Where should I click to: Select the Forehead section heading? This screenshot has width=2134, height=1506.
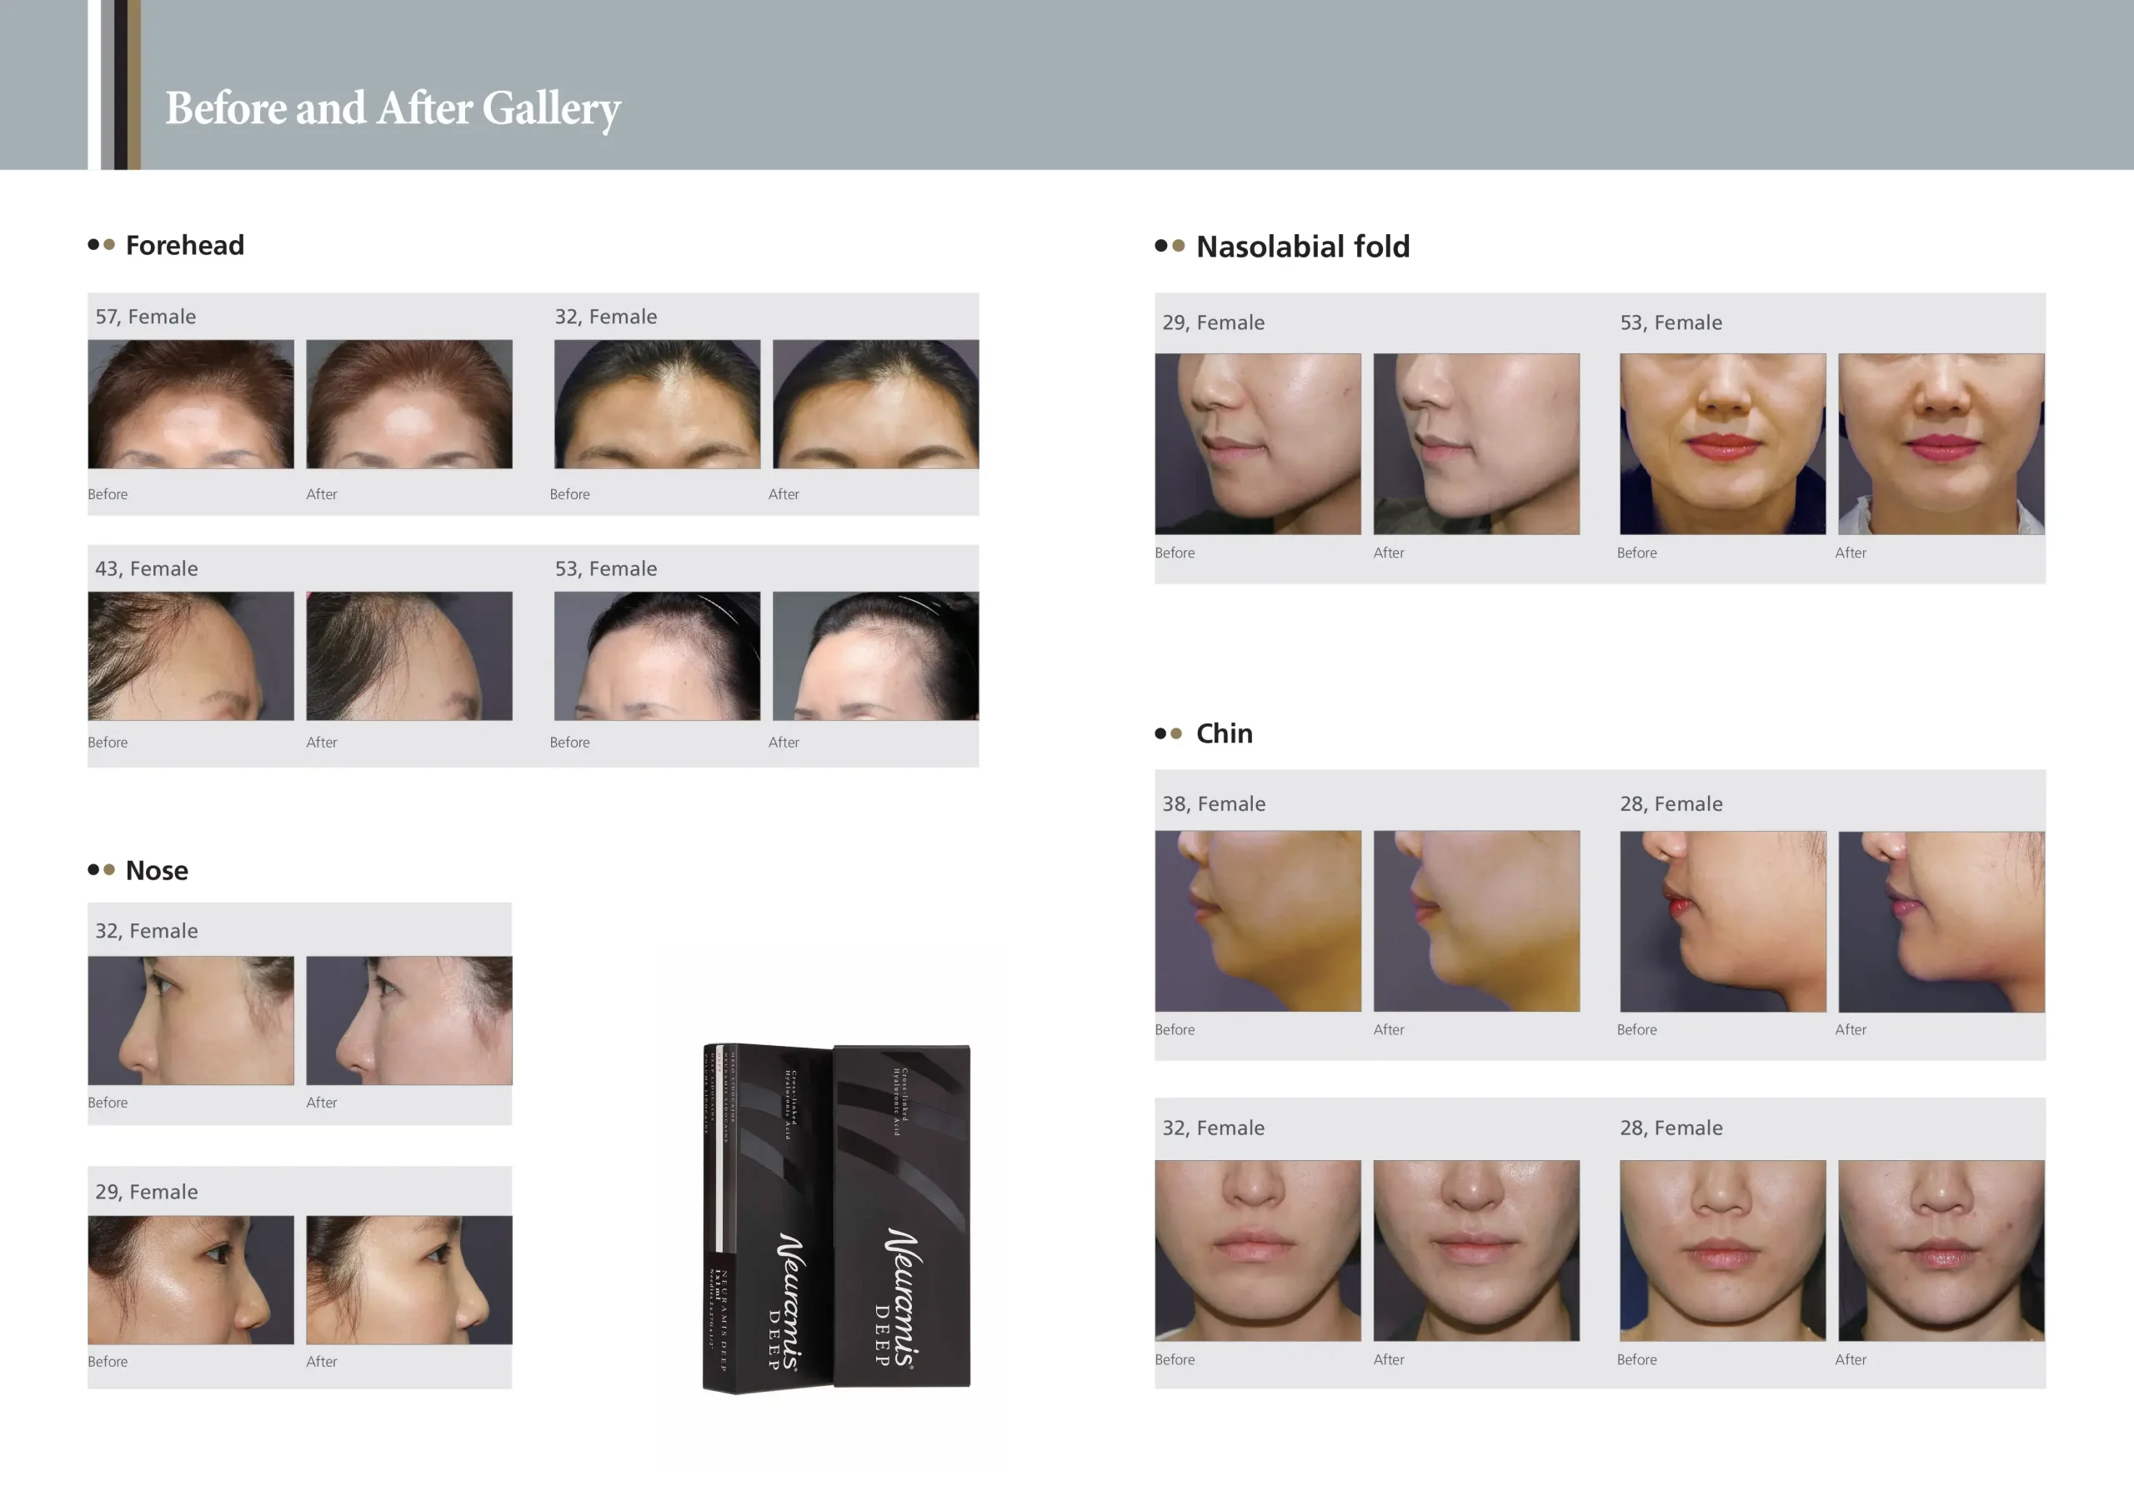(x=184, y=245)
